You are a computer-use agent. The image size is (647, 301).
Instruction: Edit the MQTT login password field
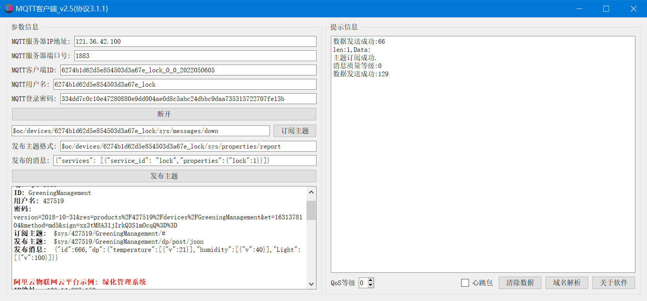click(188, 99)
